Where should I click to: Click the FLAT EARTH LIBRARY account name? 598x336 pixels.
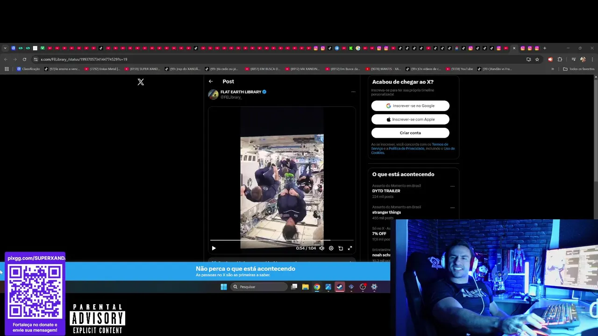(241, 92)
